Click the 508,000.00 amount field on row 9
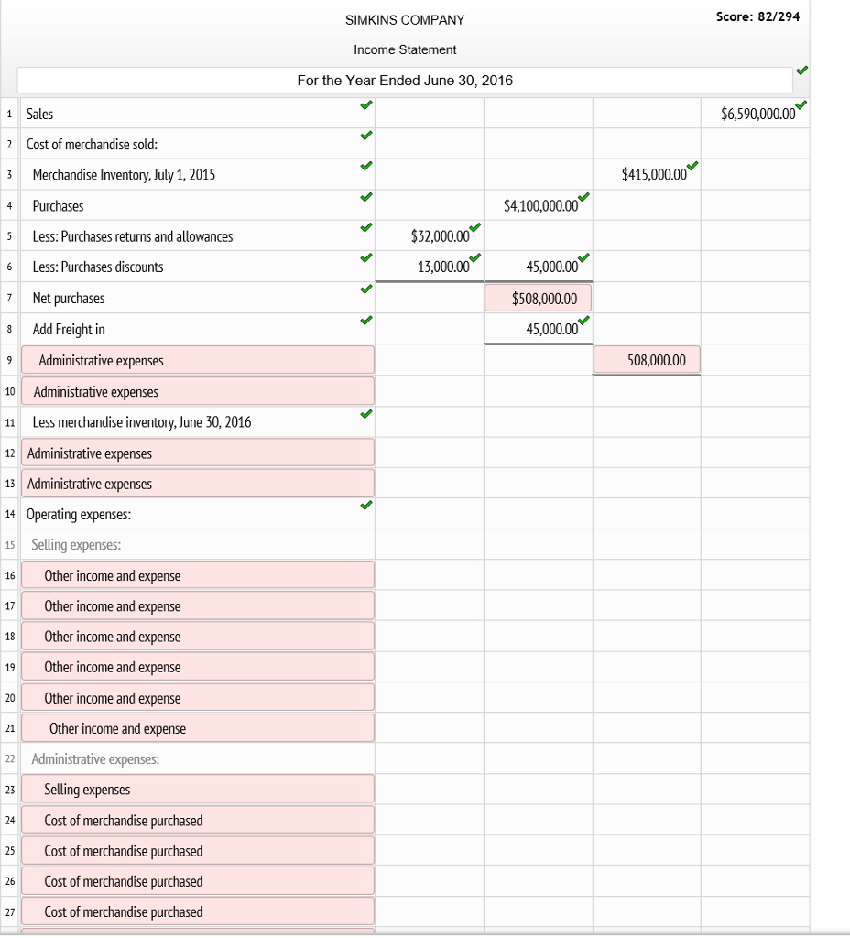850x938 pixels. pyautogui.click(x=647, y=359)
